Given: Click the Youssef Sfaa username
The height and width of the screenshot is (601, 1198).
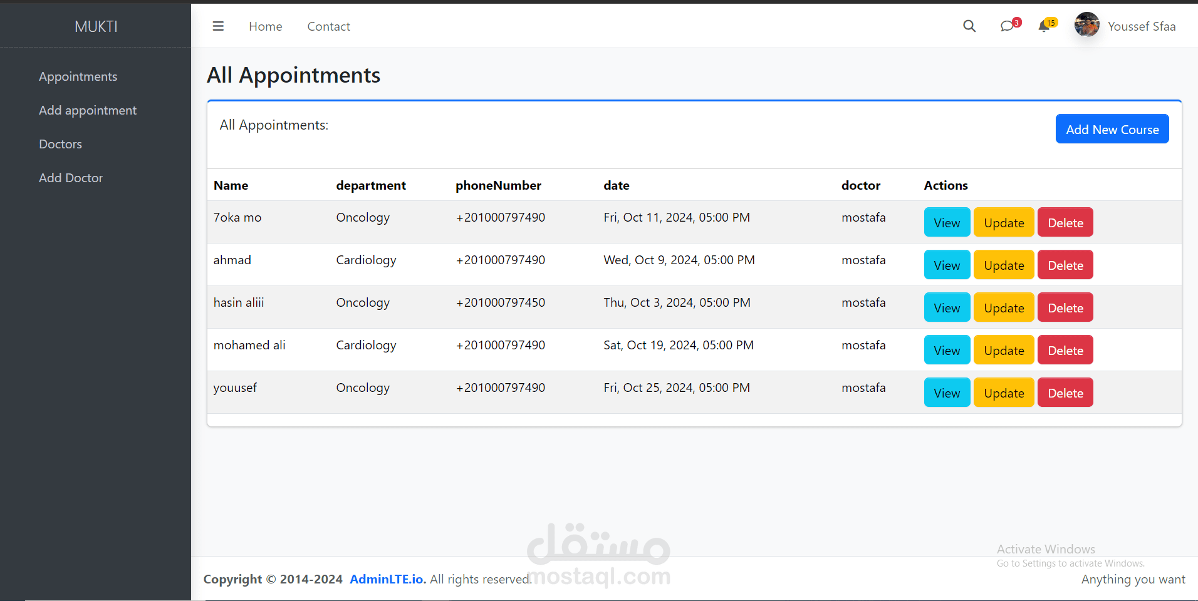Looking at the screenshot, I should click(x=1142, y=26).
